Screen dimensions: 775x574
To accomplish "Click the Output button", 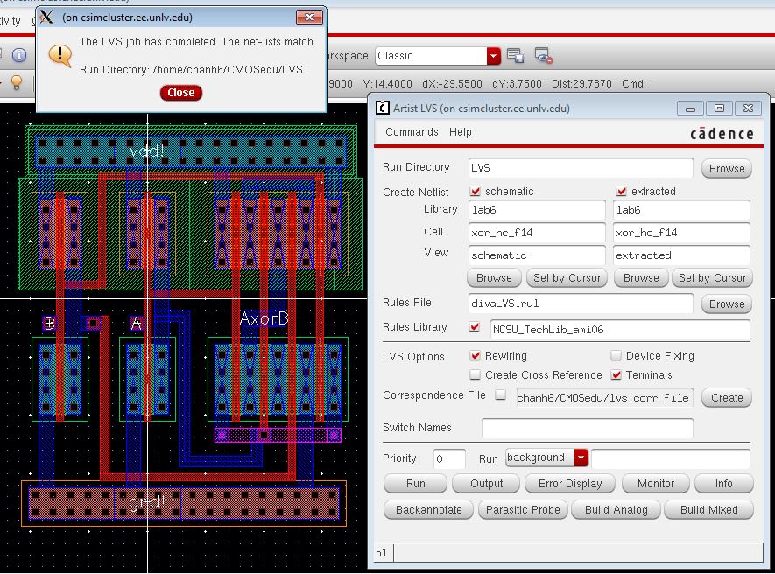I will point(487,484).
